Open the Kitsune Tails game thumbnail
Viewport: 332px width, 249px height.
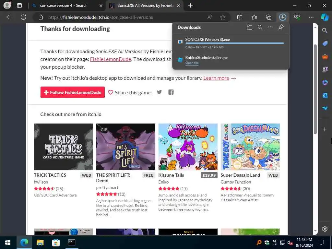click(x=188, y=147)
